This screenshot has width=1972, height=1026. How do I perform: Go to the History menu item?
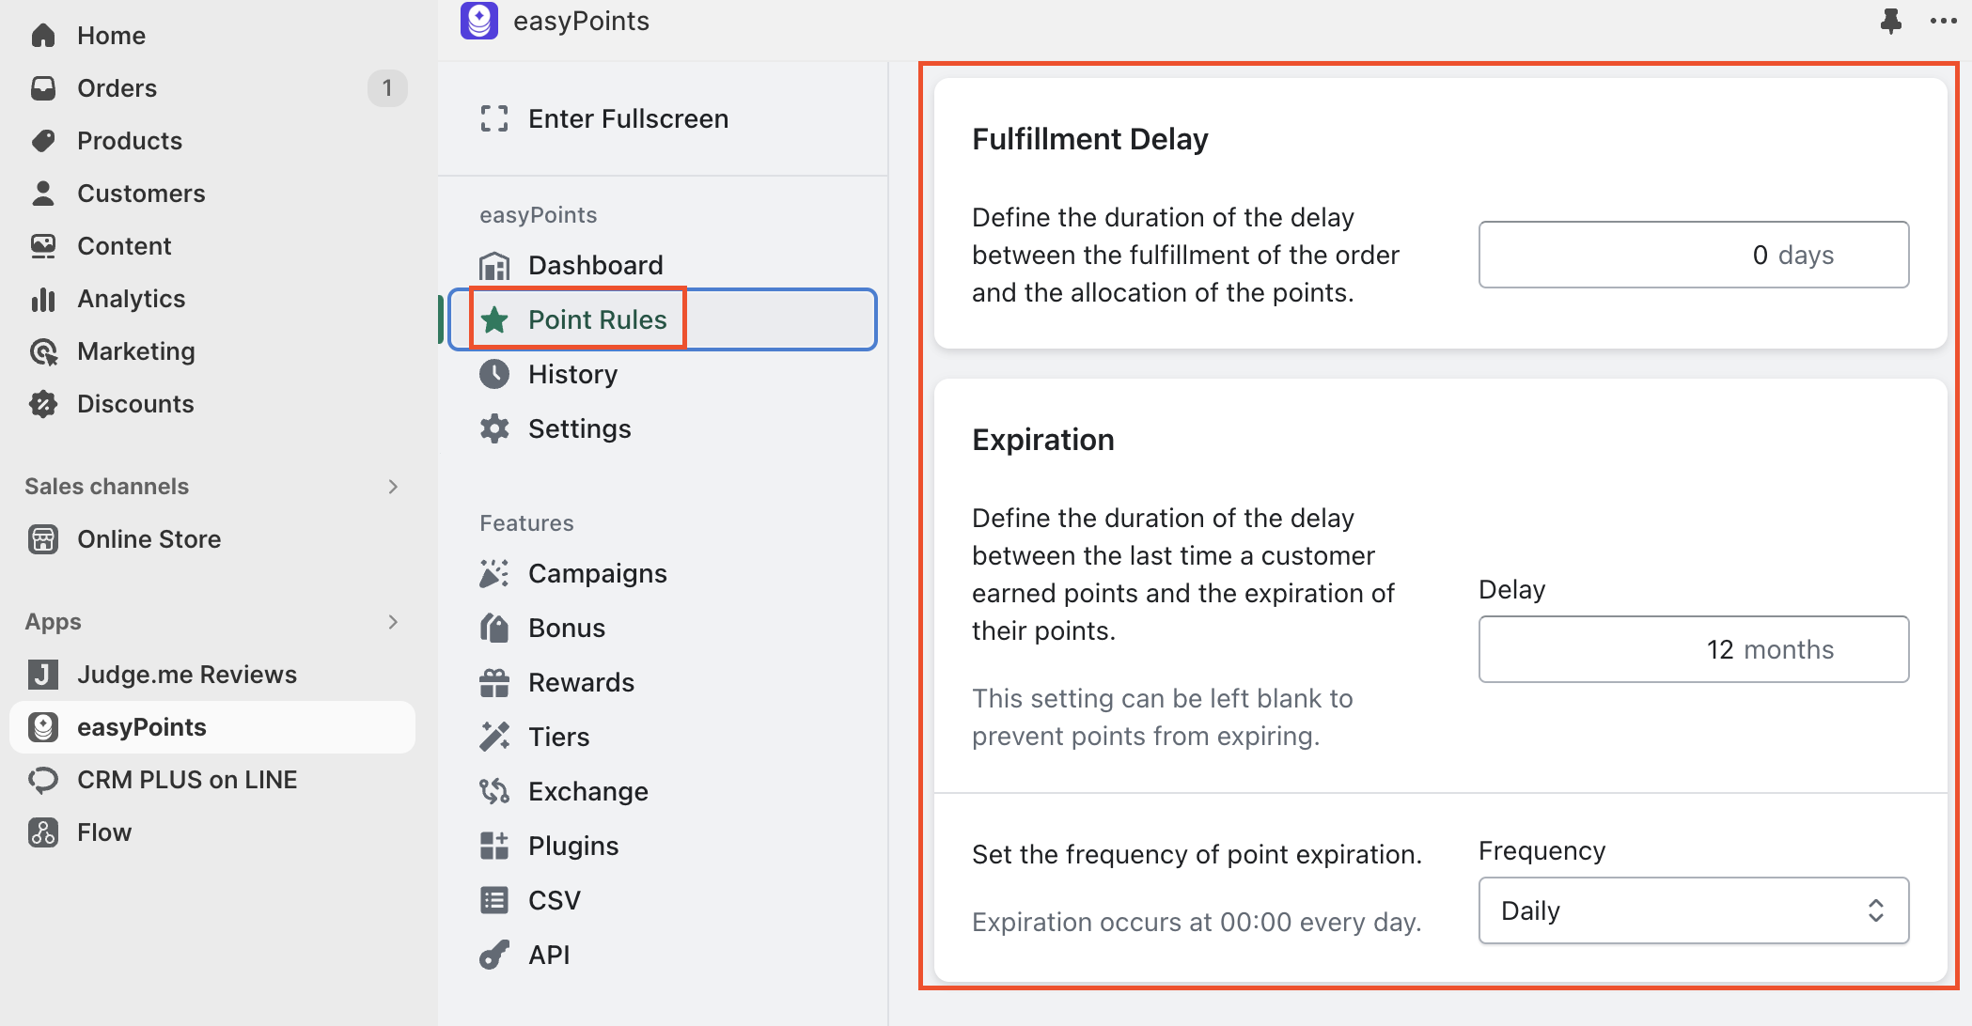pyautogui.click(x=572, y=374)
